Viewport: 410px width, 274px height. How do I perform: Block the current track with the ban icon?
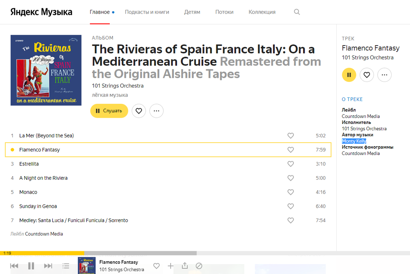199,266
